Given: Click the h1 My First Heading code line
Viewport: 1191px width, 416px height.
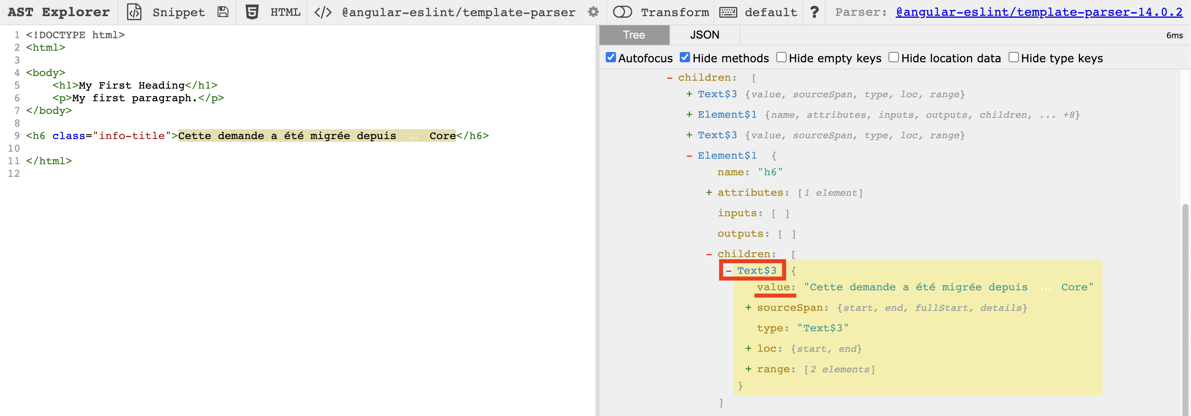Looking at the screenshot, I should (135, 85).
